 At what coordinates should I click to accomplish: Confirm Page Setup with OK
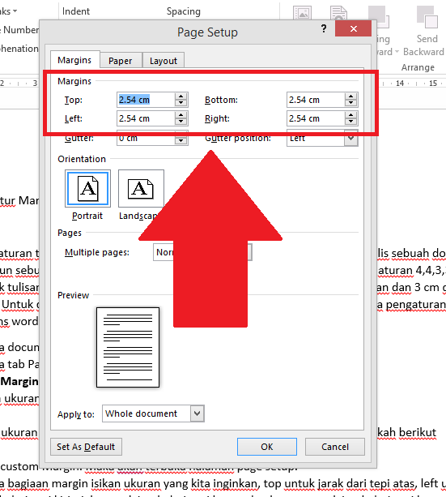tap(267, 447)
